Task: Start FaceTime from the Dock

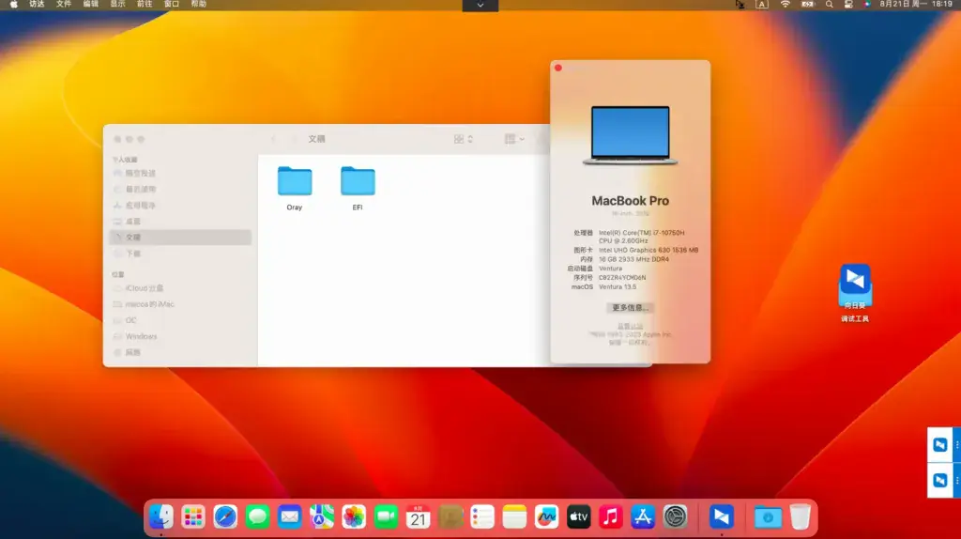Action: pyautogui.click(x=386, y=516)
